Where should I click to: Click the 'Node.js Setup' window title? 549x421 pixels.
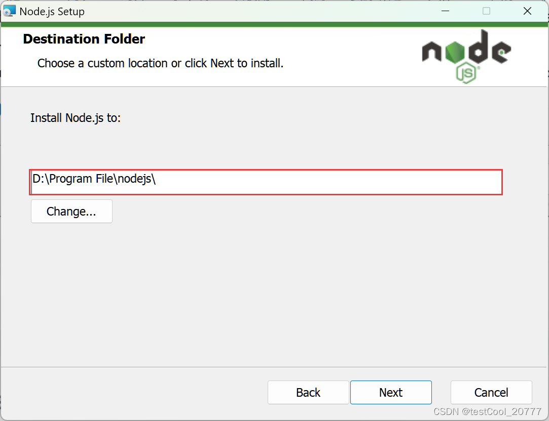(52, 12)
